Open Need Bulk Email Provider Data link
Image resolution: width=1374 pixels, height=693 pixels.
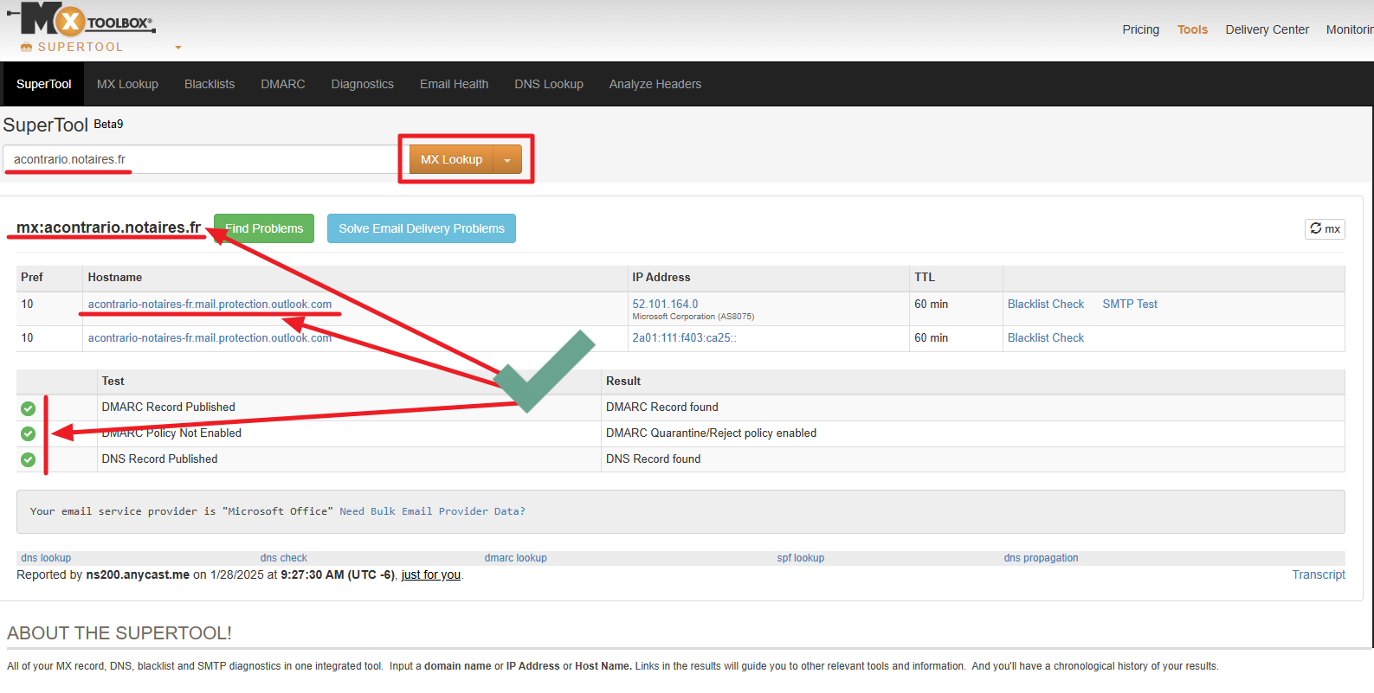tap(432, 511)
